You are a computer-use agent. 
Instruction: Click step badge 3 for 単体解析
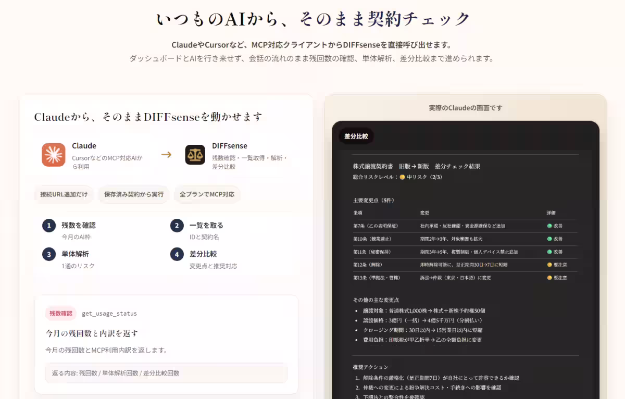49,254
